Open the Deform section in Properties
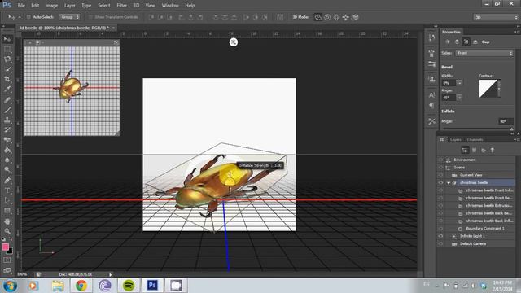The image size is (521, 293). [x=457, y=42]
